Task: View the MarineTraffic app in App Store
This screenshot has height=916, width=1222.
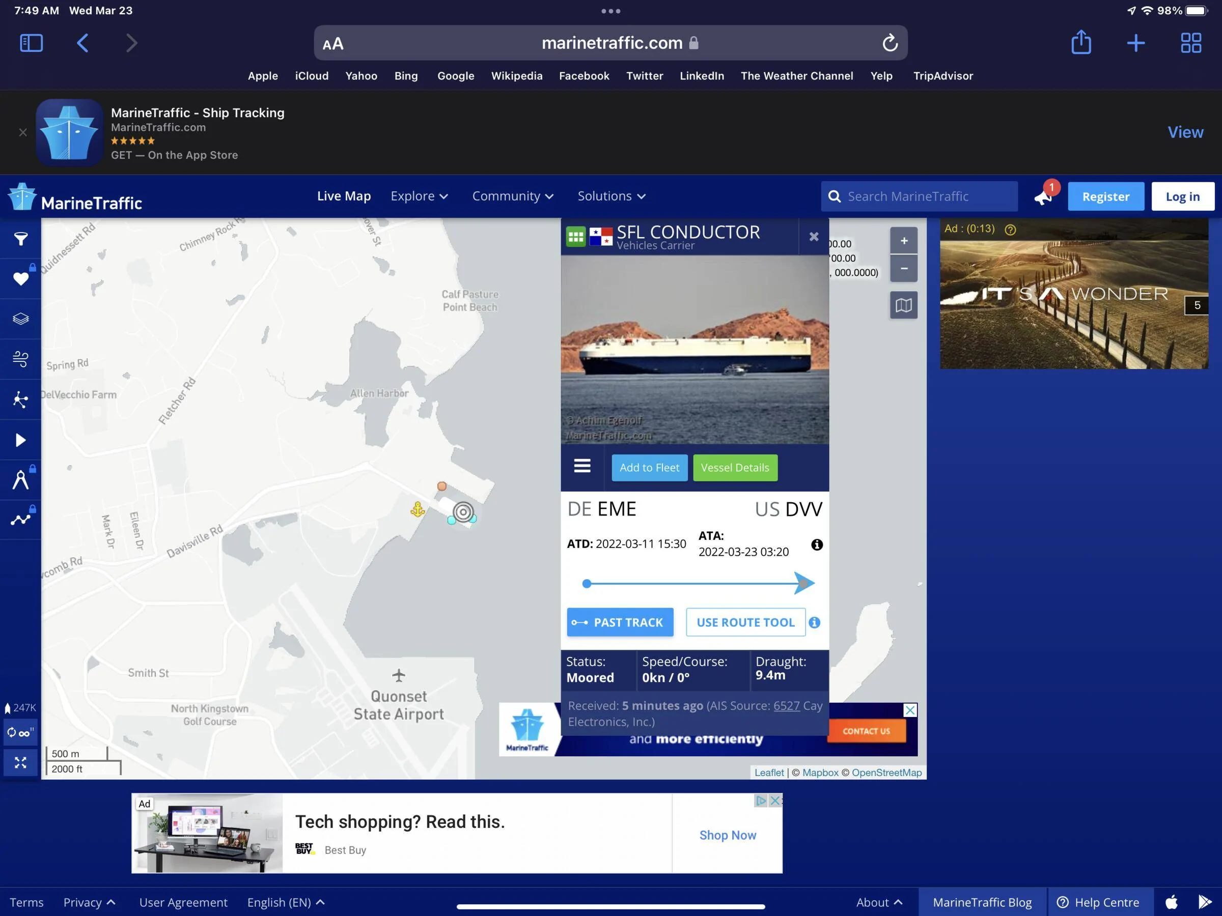Action: click(x=1185, y=132)
